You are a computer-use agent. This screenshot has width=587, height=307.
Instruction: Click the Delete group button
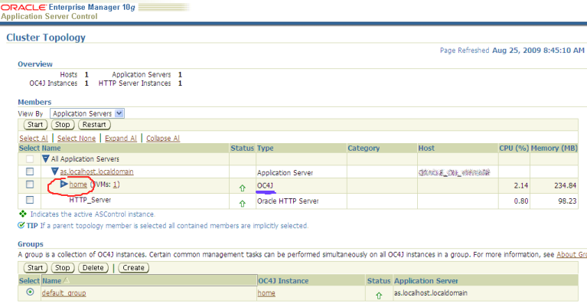93,268
